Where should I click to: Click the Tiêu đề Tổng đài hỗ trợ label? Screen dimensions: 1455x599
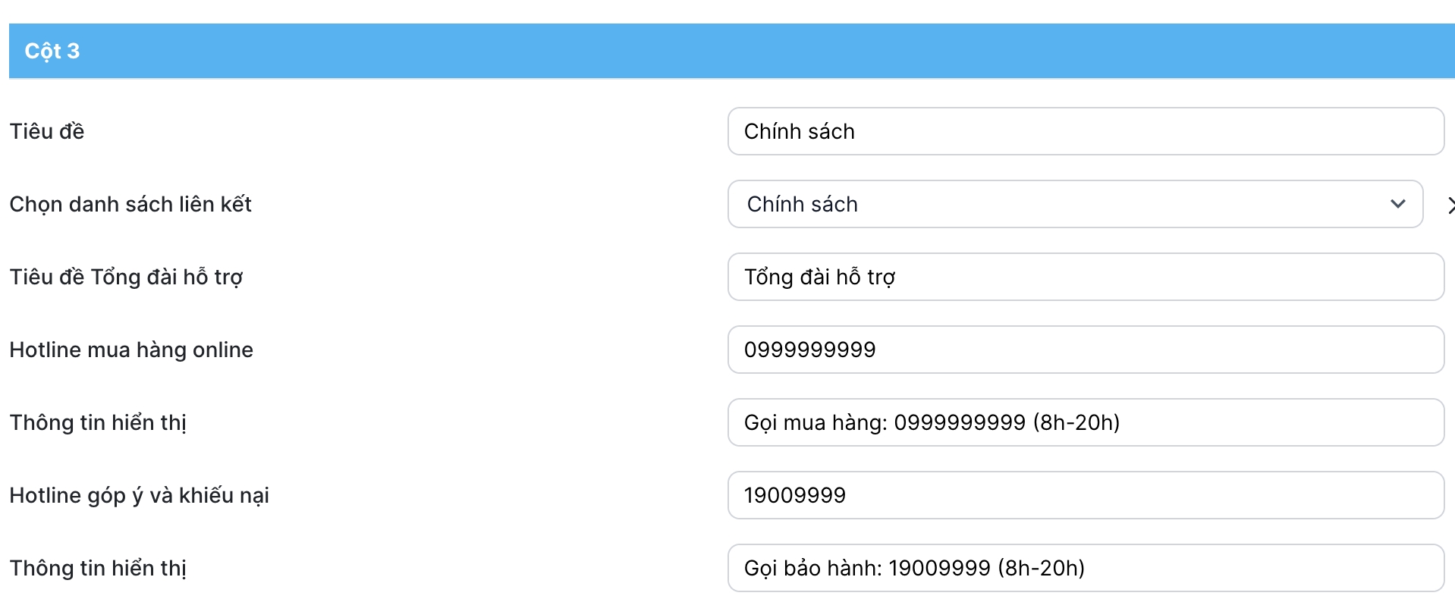pos(126,277)
